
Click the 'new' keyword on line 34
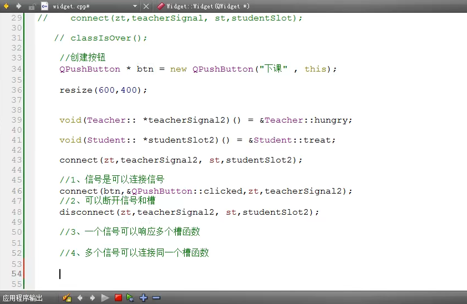[x=179, y=69]
